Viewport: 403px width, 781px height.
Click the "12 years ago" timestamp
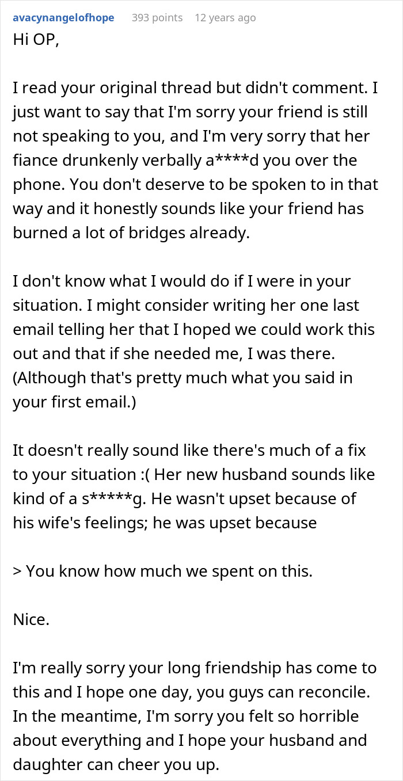pyautogui.click(x=225, y=18)
